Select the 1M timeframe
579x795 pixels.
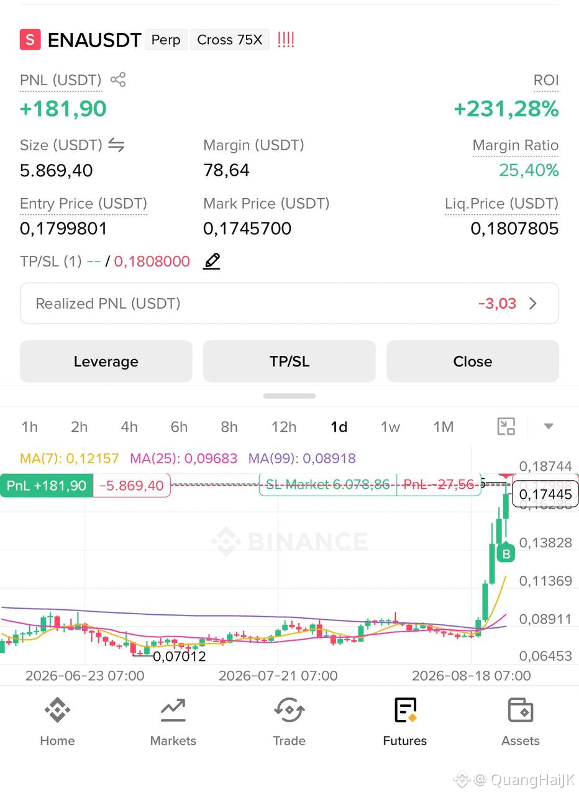(x=444, y=427)
